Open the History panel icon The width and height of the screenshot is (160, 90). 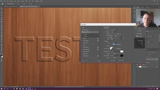tap(134, 8)
